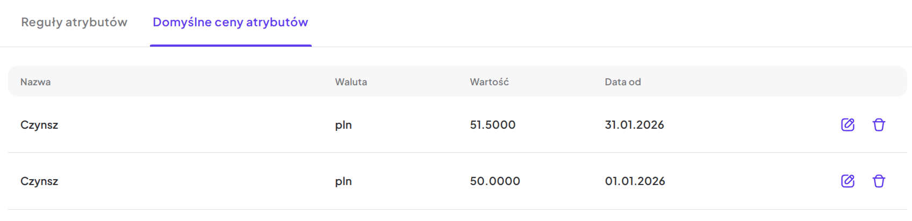This screenshot has width=912, height=221.
Task: Delete the Czynsz 51.5000 price row
Action: (x=879, y=124)
